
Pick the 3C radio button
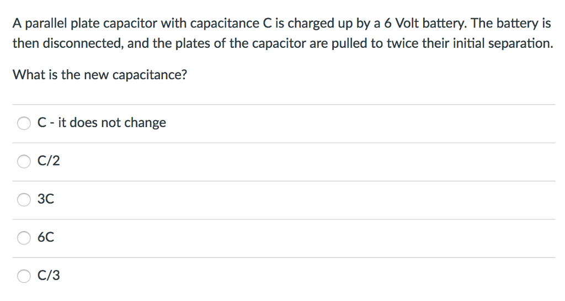(24, 200)
